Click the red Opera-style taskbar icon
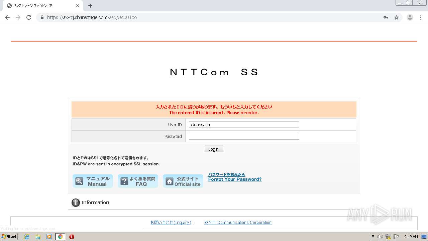 tap(72, 237)
